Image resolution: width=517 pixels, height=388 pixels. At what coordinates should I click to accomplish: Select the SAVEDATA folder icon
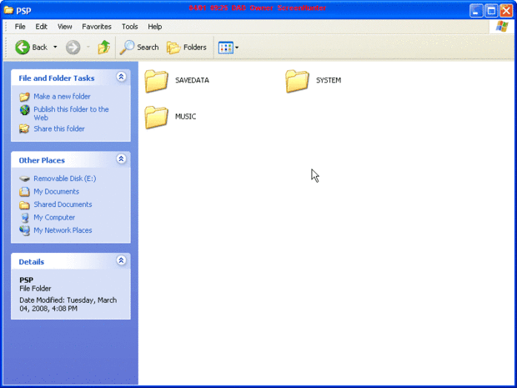156,81
